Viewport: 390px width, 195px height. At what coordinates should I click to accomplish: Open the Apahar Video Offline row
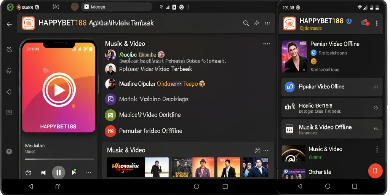[332, 87]
